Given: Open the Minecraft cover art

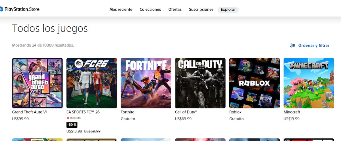Looking at the screenshot, I should [309, 83].
